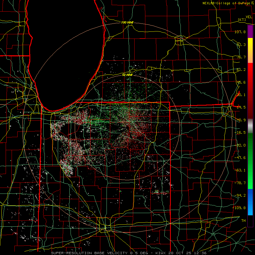Select the 61.2 value on velocity scale

[x=241, y=70]
